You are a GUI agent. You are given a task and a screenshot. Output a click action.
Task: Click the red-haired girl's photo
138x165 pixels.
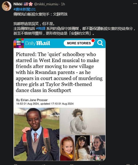tap(67, 148)
